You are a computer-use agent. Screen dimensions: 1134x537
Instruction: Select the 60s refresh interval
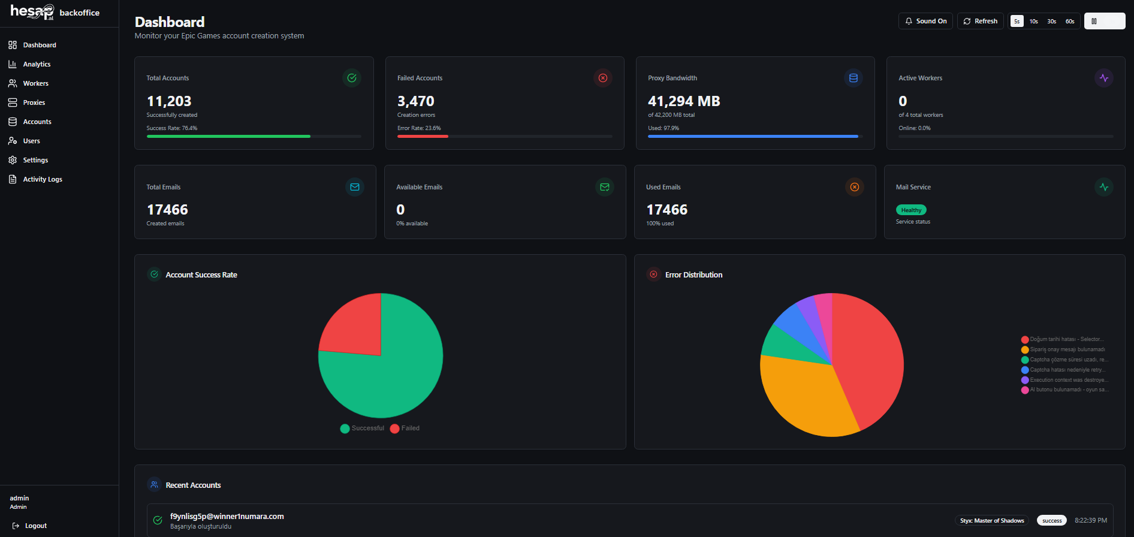(x=1070, y=22)
